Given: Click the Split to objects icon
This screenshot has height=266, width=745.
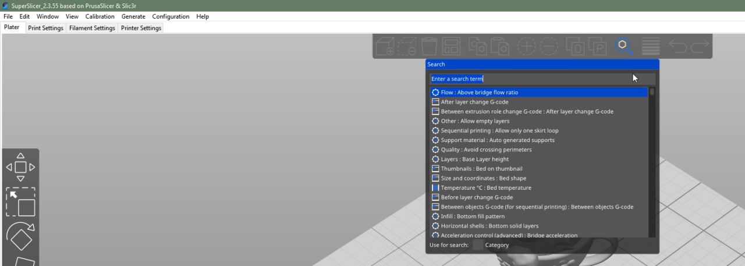Looking at the screenshot, I should point(575,46).
